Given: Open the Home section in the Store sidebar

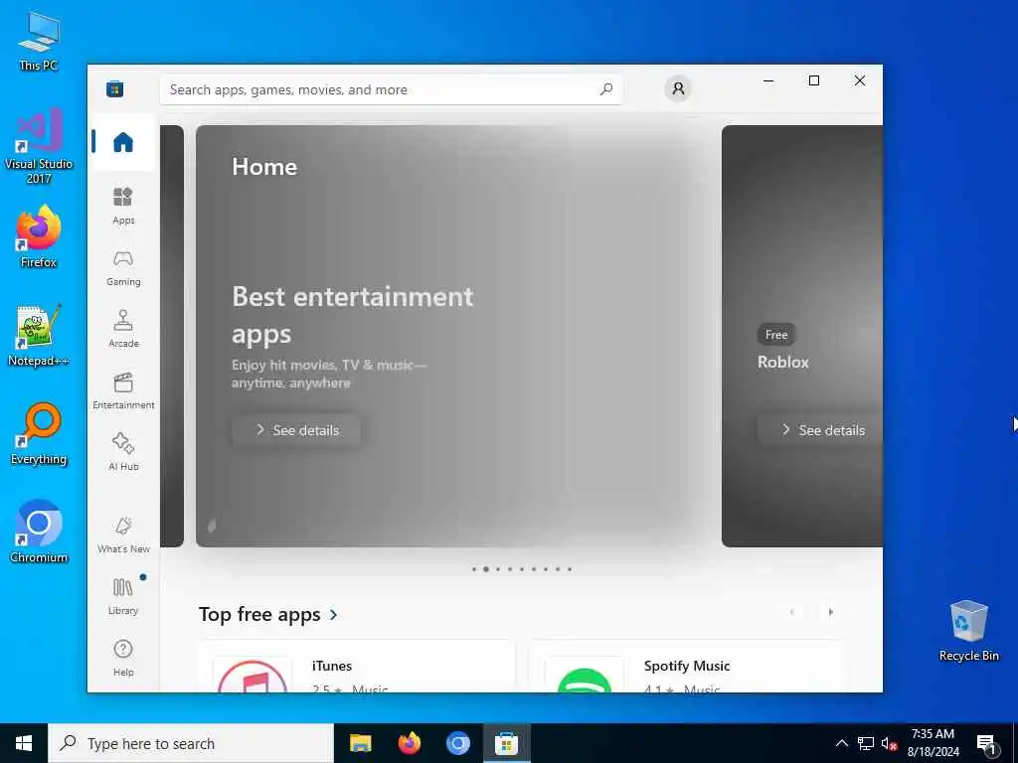Looking at the screenshot, I should (x=123, y=141).
